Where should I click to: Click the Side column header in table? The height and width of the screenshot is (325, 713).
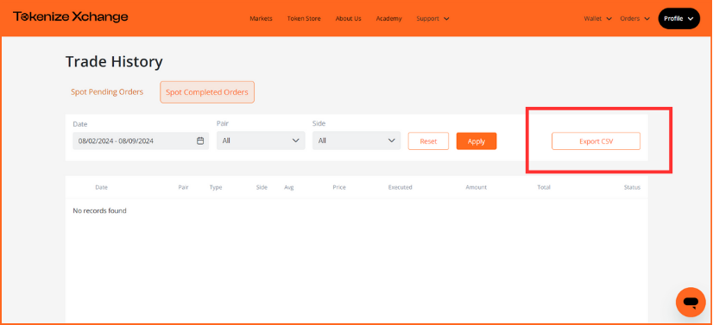[262, 187]
